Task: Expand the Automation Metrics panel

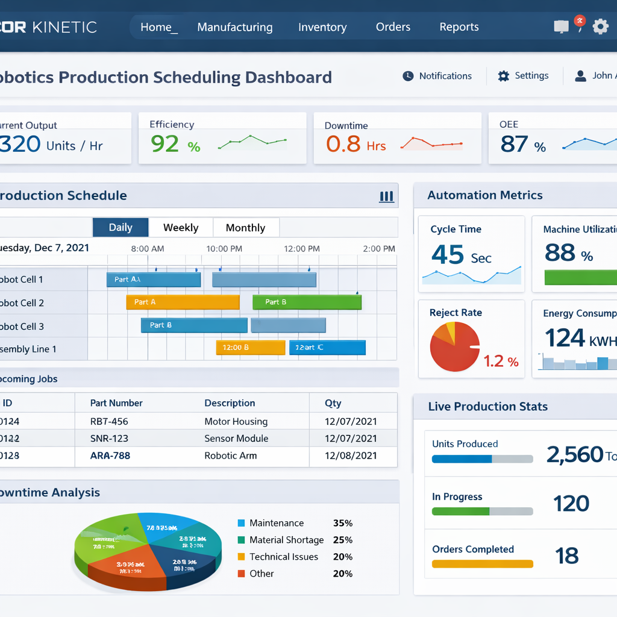Action: coord(485,195)
